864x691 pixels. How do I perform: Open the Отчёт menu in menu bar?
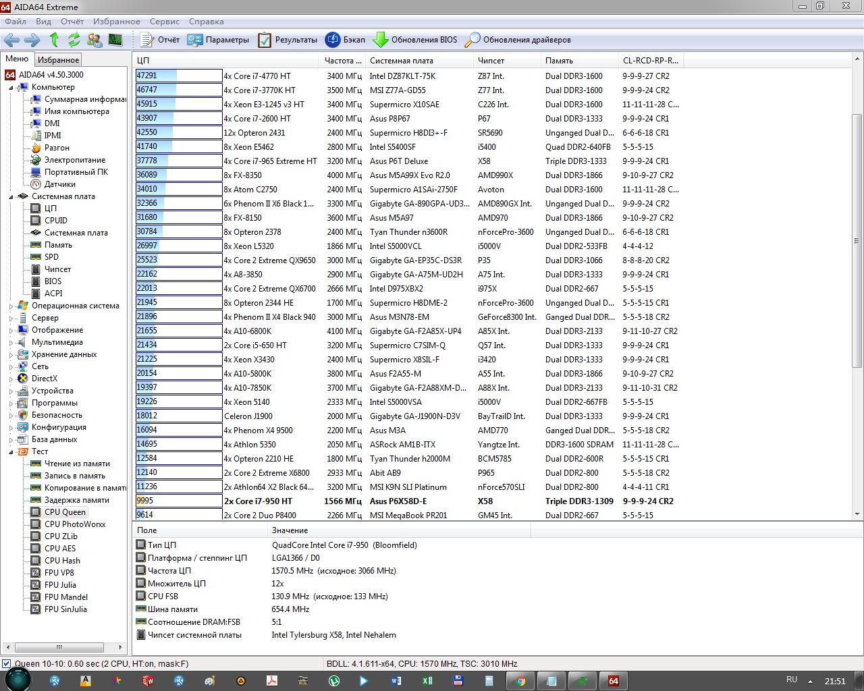tap(72, 22)
